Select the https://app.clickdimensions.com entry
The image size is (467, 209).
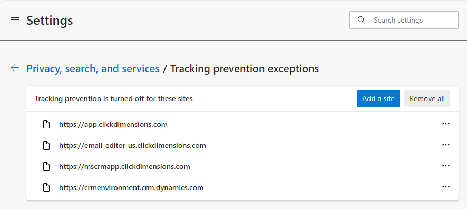113,124
